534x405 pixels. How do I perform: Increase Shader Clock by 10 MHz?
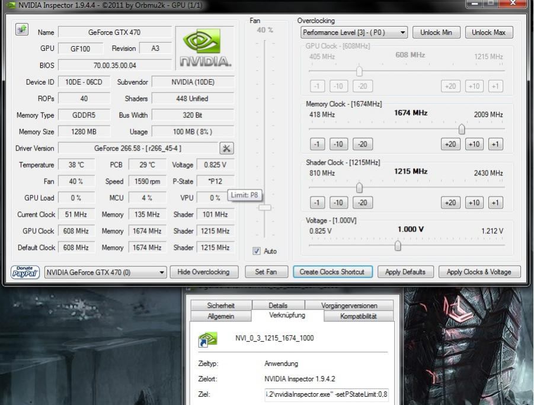tap(474, 202)
